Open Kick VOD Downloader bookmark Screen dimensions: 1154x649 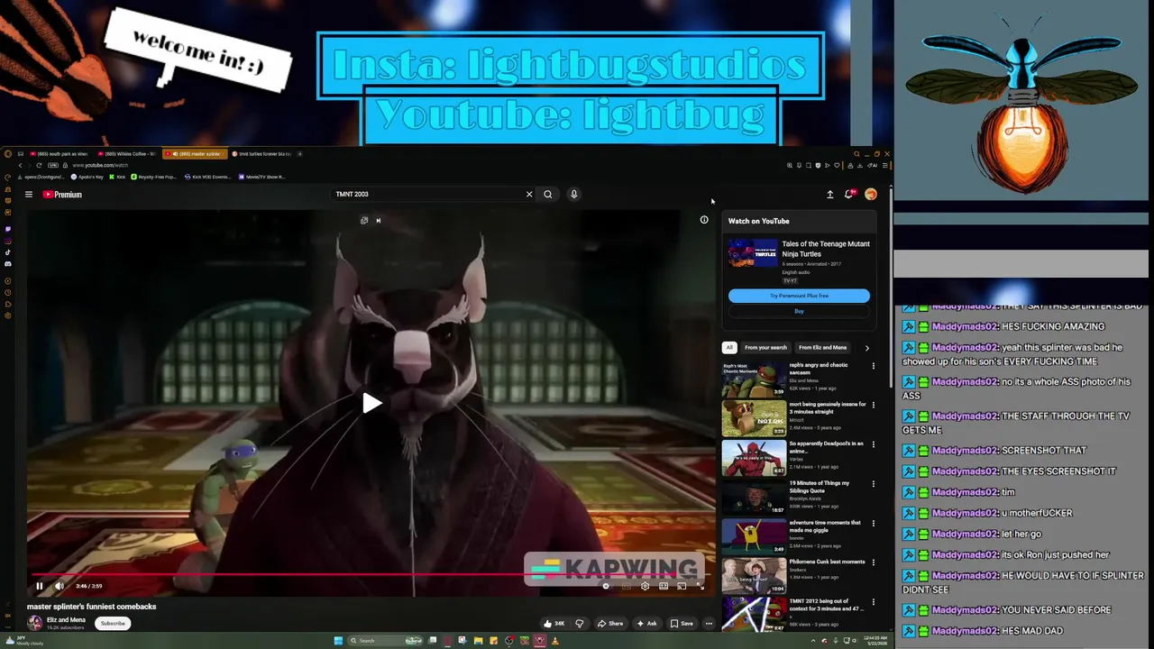click(x=210, y=177)
